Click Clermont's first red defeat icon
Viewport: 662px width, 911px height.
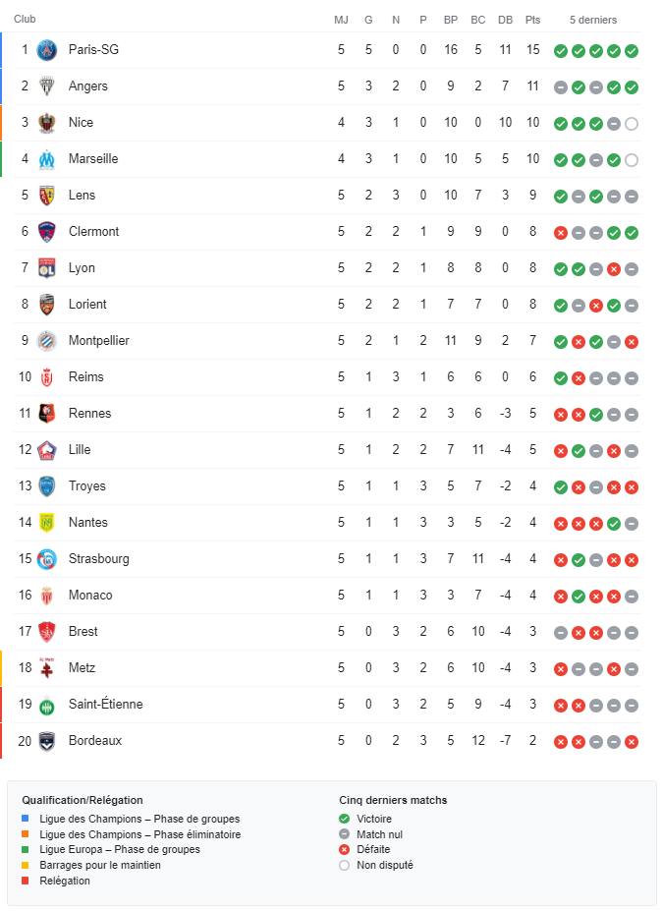(561, 233)
